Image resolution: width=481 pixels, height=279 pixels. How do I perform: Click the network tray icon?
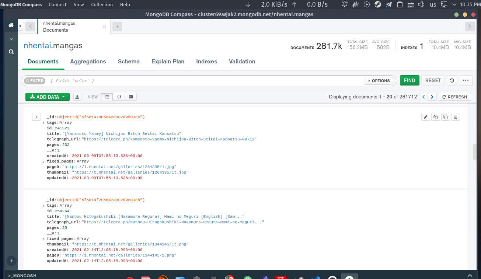444,4
